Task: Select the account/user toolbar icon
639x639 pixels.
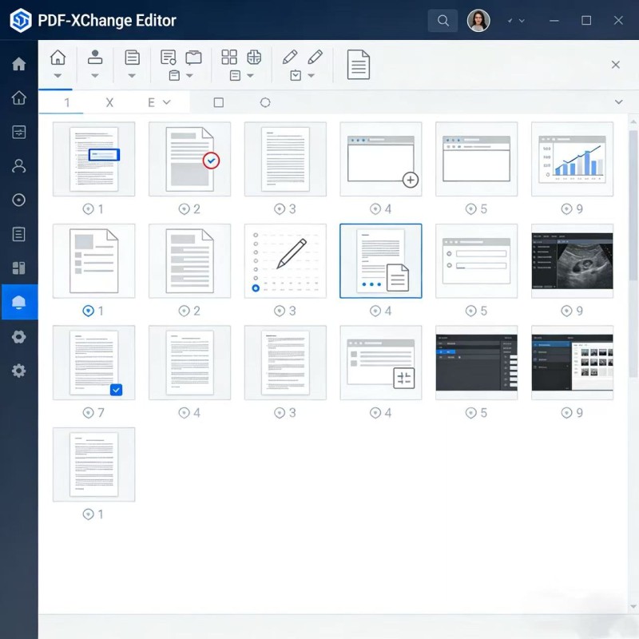Action: [94, 57]
